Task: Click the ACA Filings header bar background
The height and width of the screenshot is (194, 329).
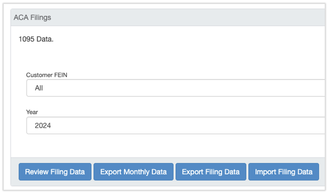Action: point(186,17)
